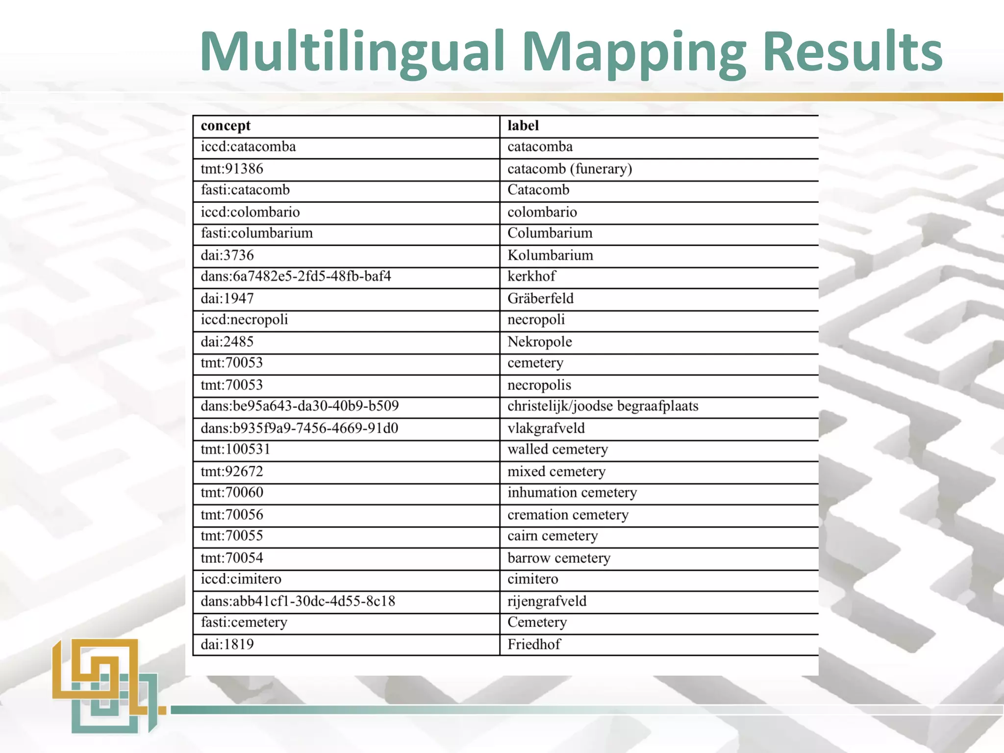Click the label 'kerkhof'

[531, 276]
